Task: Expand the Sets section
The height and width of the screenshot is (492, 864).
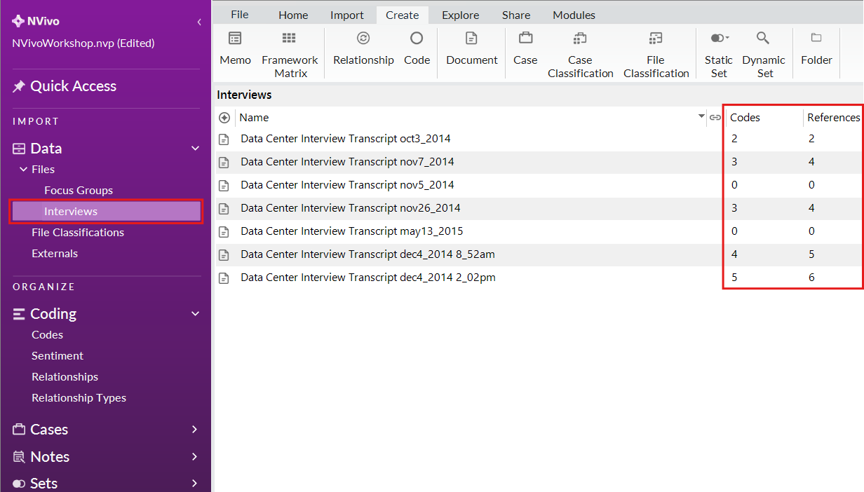Action: coord(195,484)
